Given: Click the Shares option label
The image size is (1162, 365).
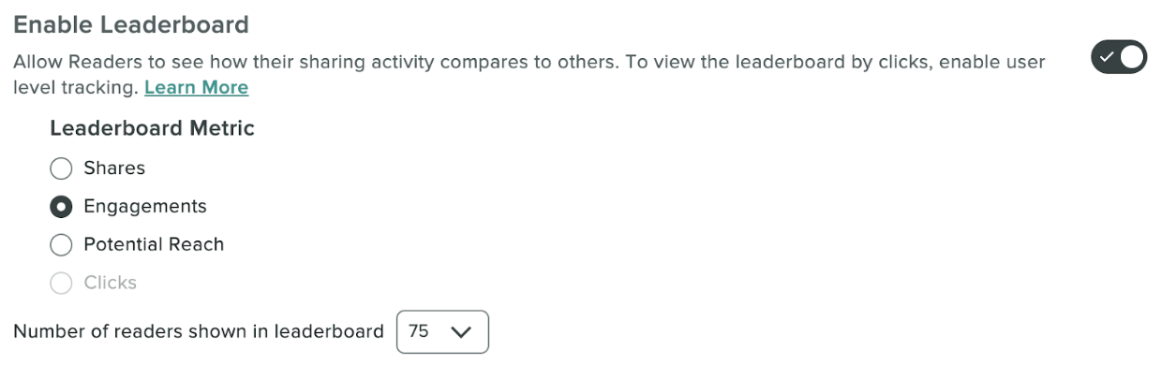Looking at the screenshot, I should [x=114, y=168].
